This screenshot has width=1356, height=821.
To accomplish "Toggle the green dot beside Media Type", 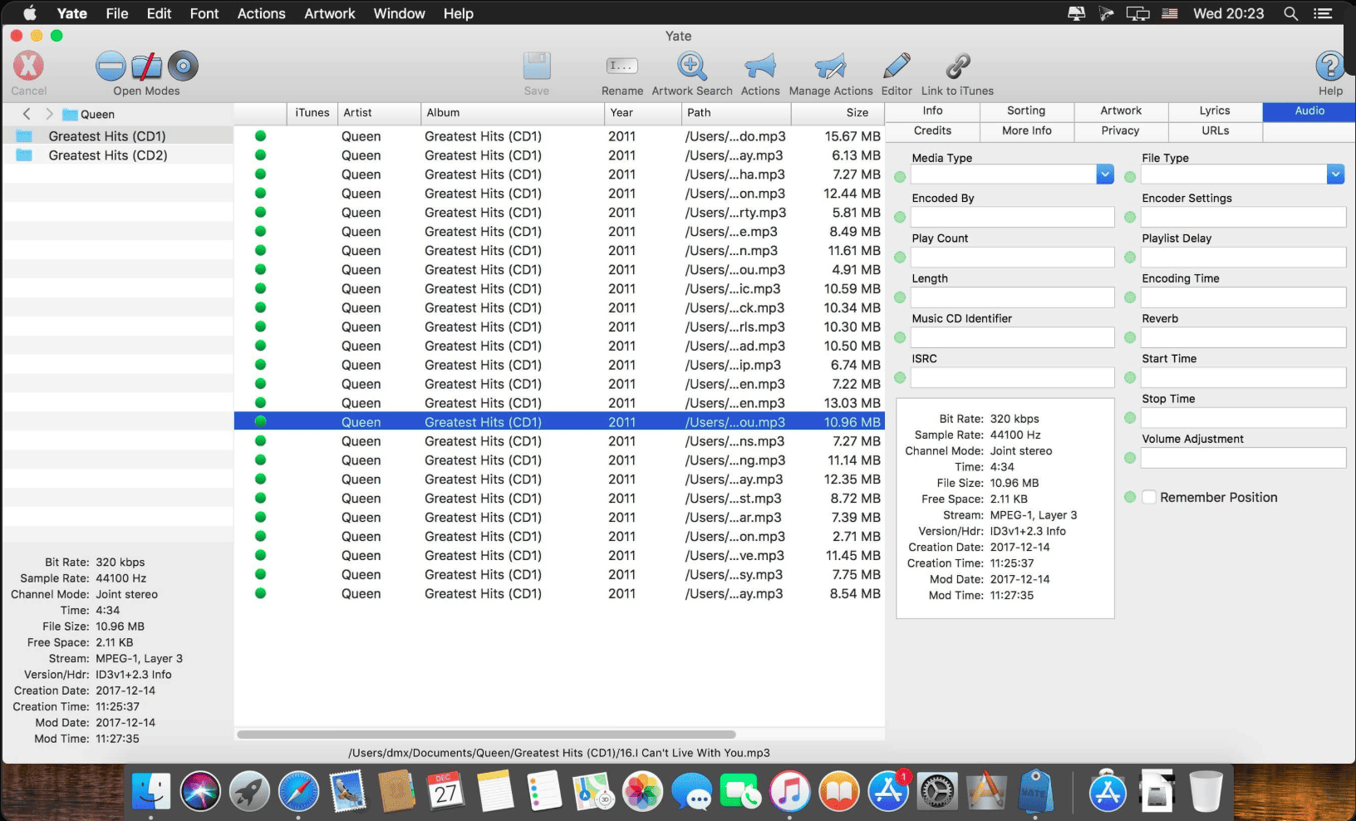I will click(900, 177).
